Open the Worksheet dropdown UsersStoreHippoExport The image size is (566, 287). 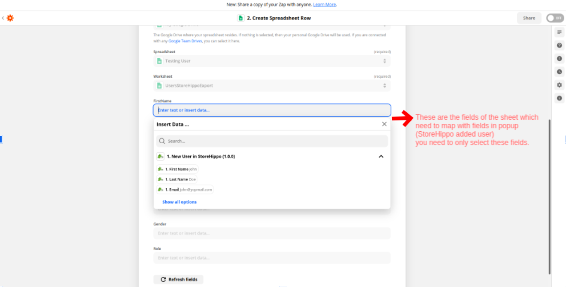coord(272,85)
